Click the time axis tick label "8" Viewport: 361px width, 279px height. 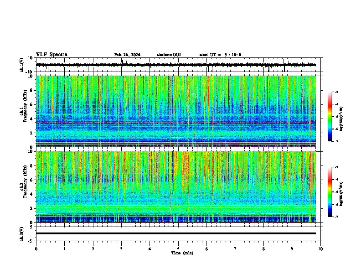[x=263, y=249]
